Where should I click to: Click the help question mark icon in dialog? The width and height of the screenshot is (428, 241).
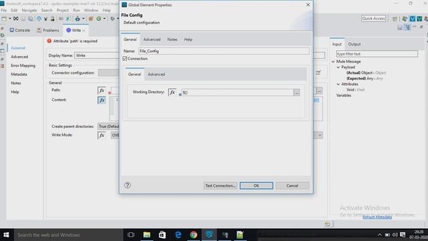pos(128,185)
